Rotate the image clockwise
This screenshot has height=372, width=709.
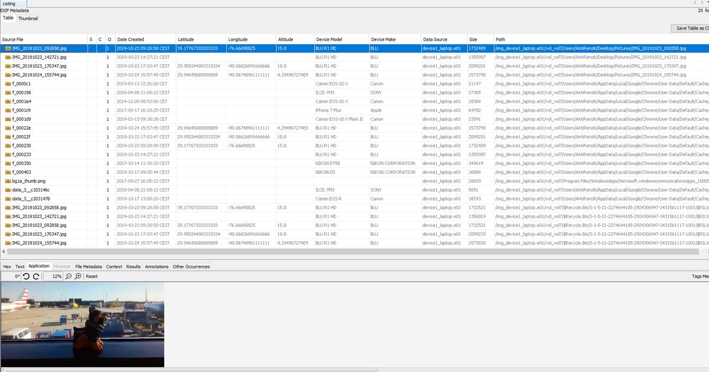tap(36, 276)
